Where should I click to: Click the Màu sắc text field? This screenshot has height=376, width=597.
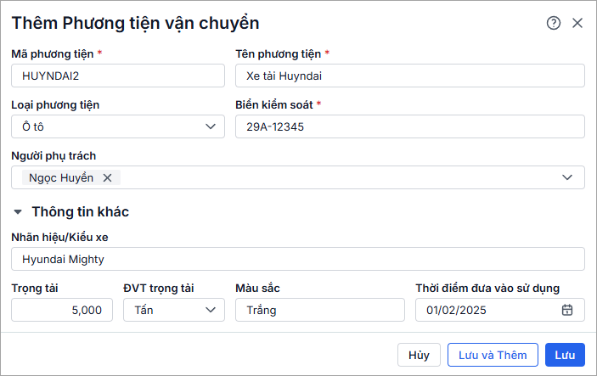coord(320,310)
